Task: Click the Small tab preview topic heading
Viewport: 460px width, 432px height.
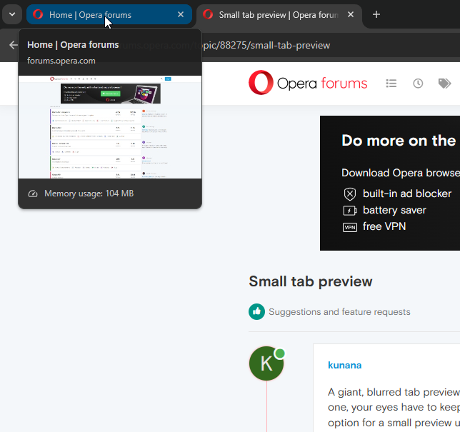Action: 311,281
